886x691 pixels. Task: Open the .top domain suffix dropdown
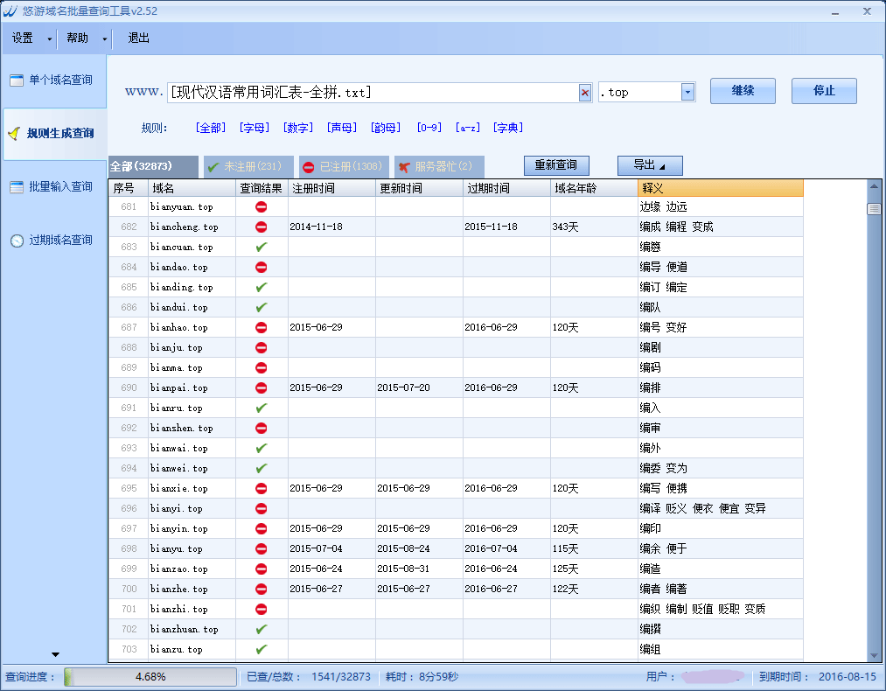point(687,93)
